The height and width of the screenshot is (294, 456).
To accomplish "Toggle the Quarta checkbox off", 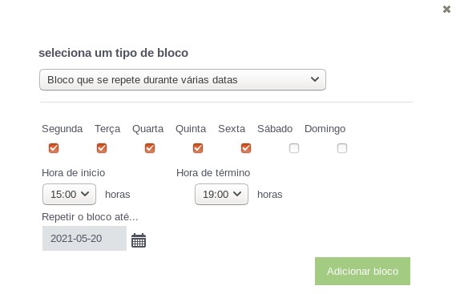I will 150,148.
